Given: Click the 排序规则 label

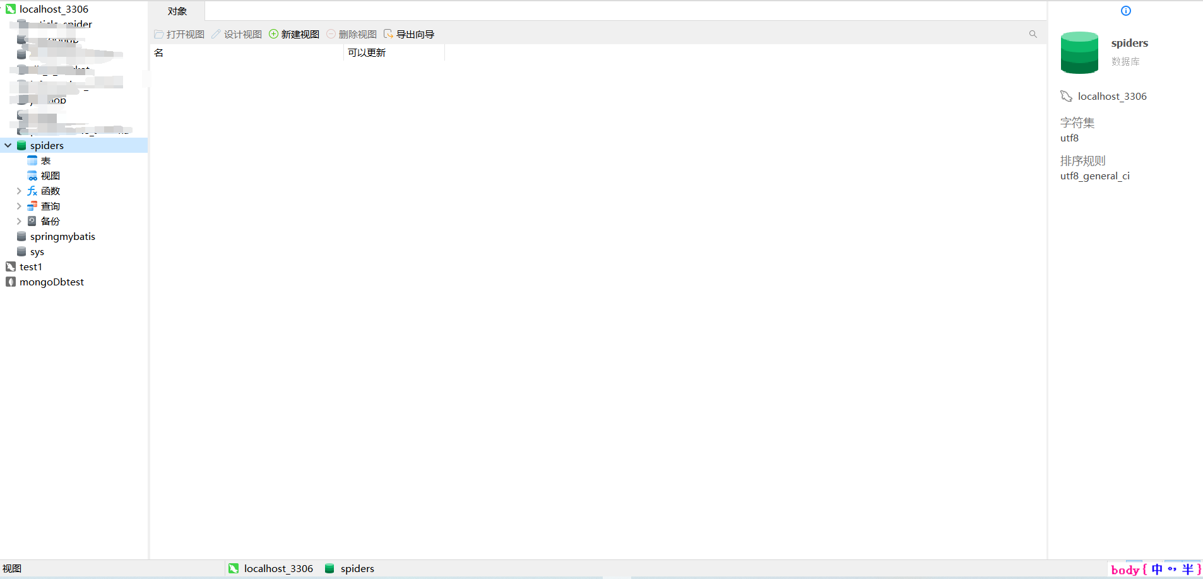Looking at the screenshot, I should click(1083, 160).
